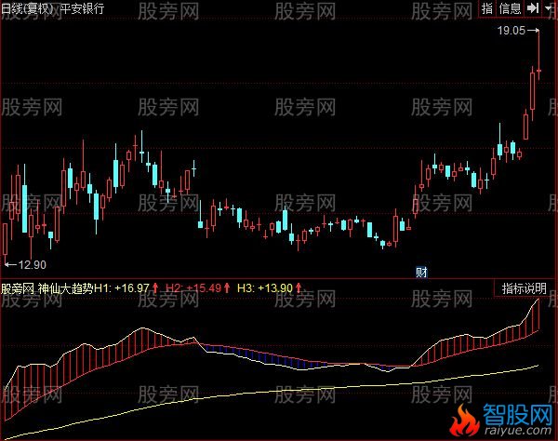Open the 指 indicator button
Image resolution: width=558 pixels, height=441 pixels.
(x=487, y=8)
